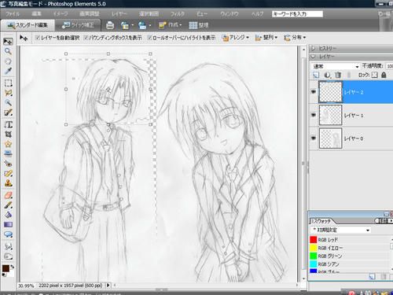Click the keyword search input field
The width and height of the screenshot is (393, 295).
[x=297, y=14]
